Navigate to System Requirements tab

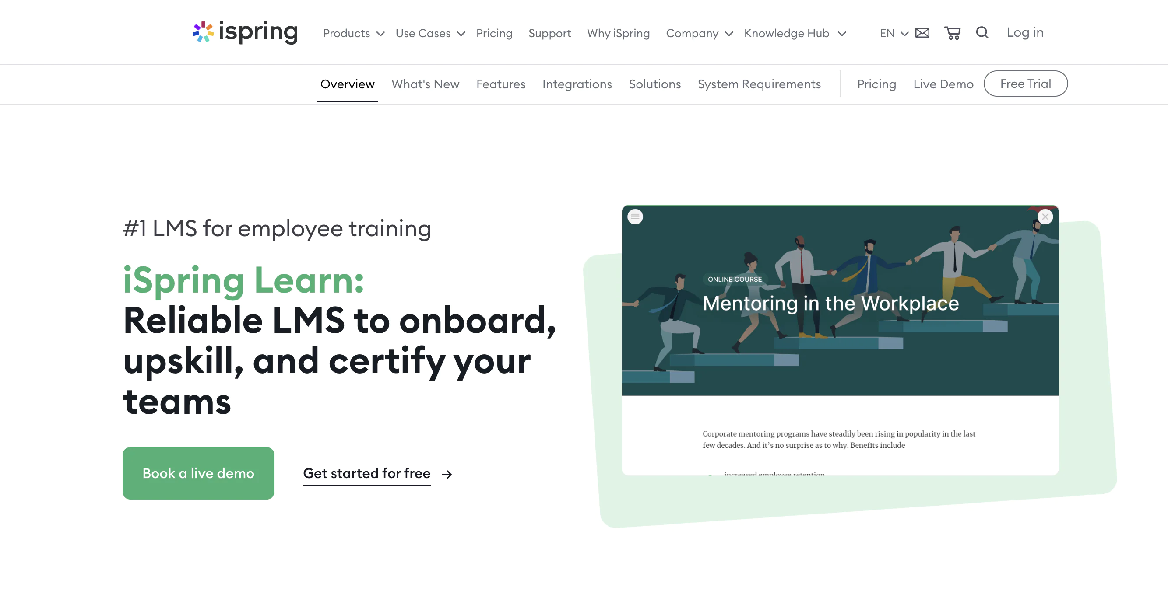pyautogui.click(x=759, y=84)
